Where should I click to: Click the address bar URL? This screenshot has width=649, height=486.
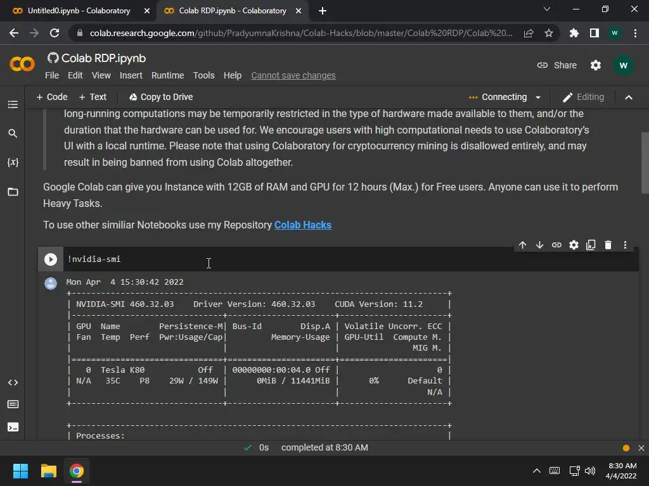coord(301,33)
